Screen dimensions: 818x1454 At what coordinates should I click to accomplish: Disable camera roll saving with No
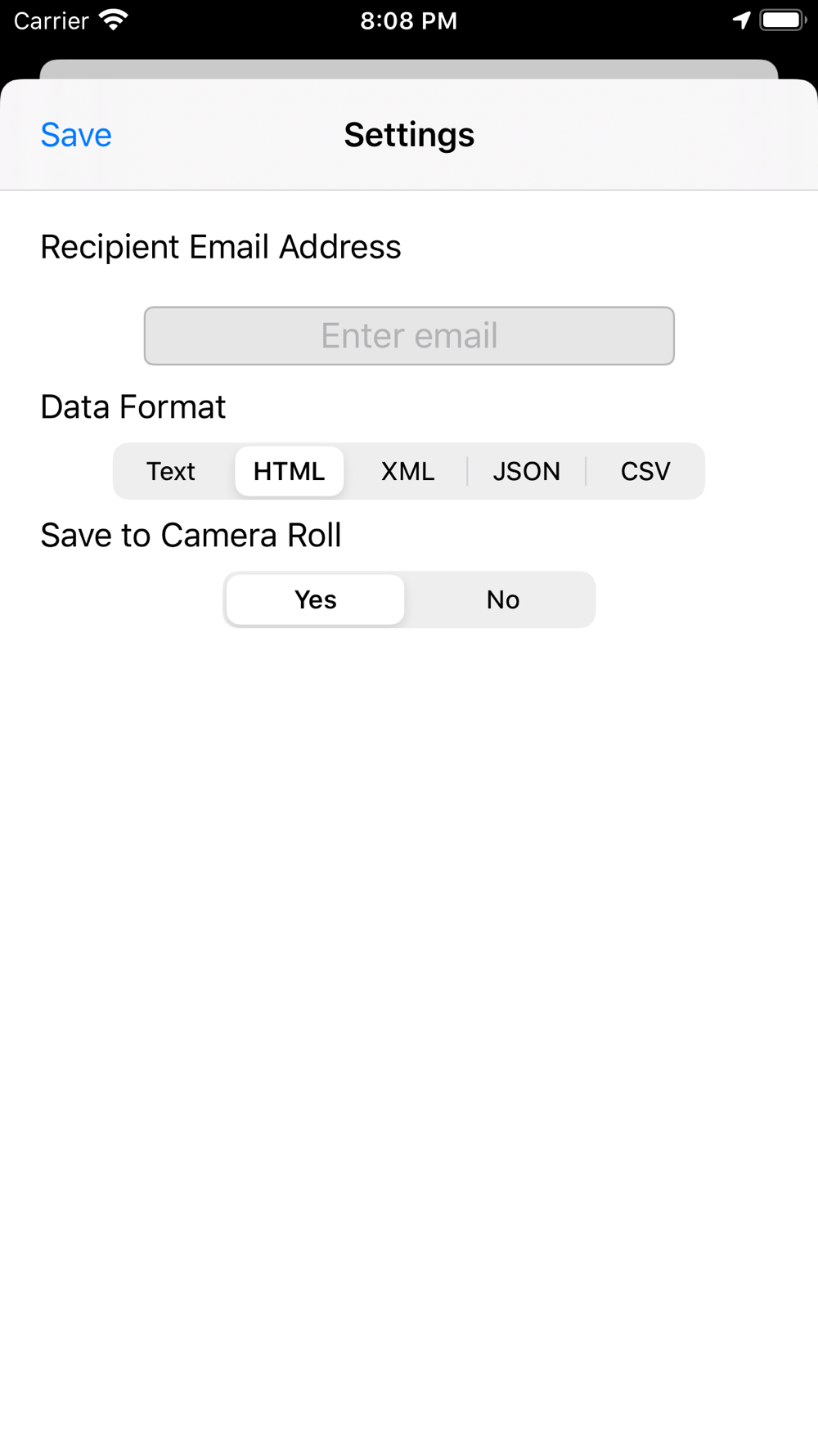(502, 599)
